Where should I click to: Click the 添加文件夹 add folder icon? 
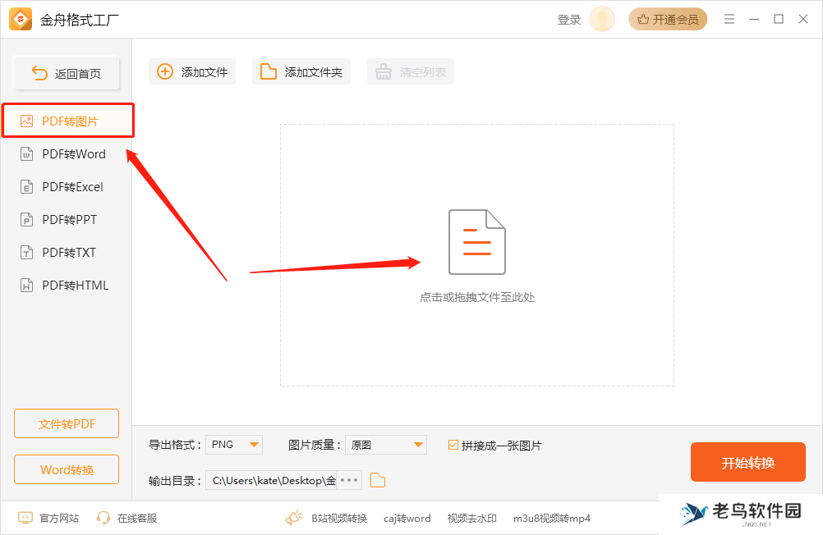(268, 71)
